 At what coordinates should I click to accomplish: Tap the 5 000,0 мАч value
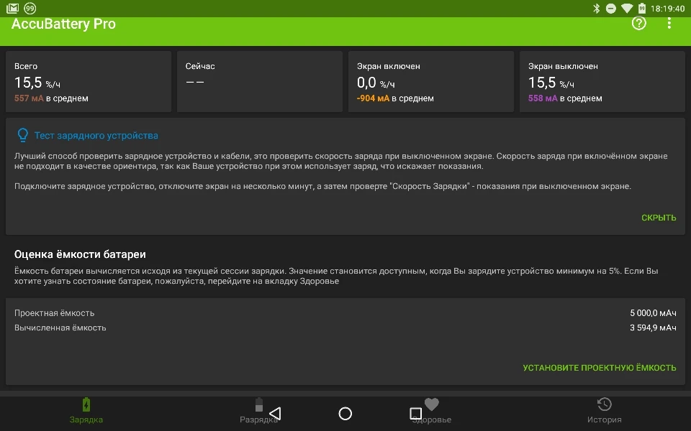(653, 313)
